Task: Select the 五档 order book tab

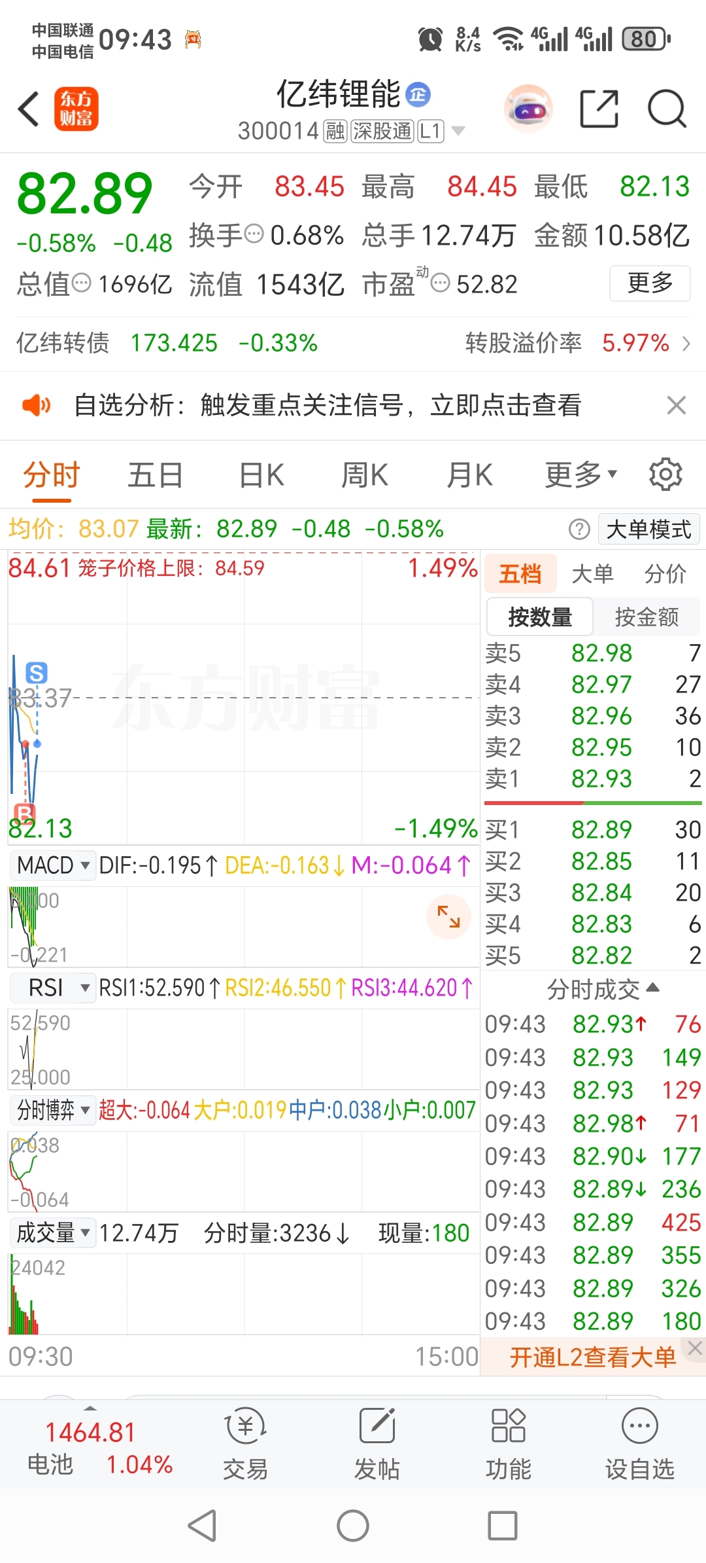Action: (520, 573)
